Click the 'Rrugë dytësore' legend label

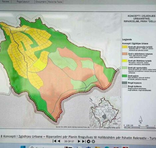135,86
